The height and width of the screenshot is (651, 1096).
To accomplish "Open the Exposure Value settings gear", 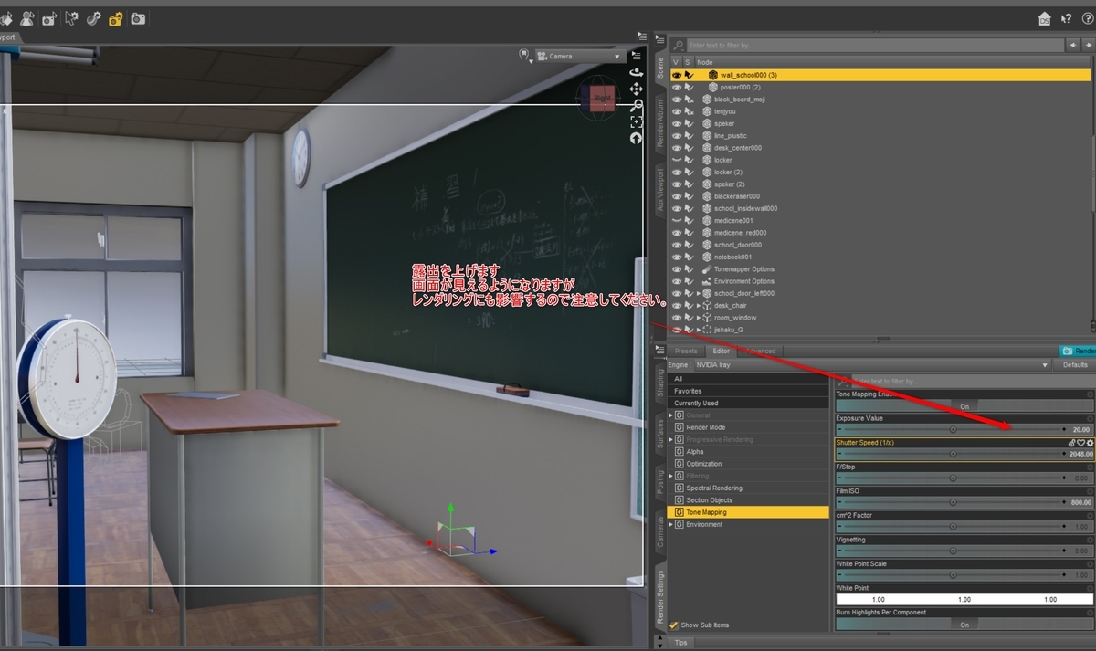I will coord(1090,418).
